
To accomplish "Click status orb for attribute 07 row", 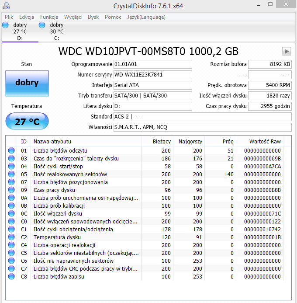I will coord(11,182).
